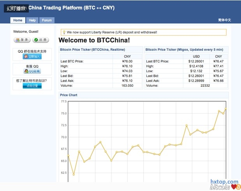Click the orange Bitcoin coin logo icon

238,186
